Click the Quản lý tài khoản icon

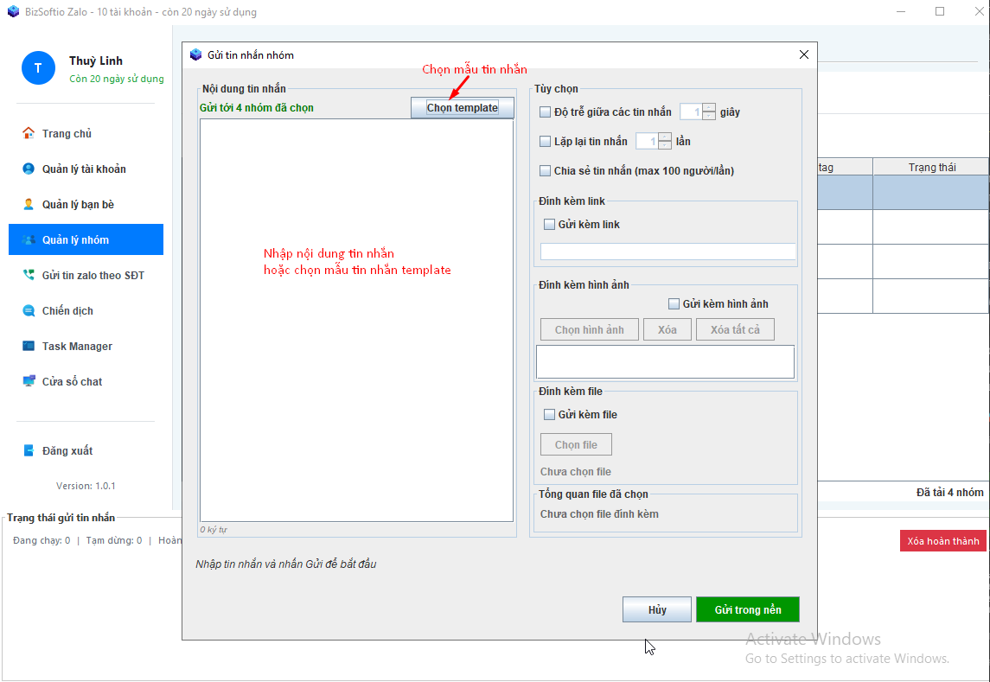(x=29, y=169)
